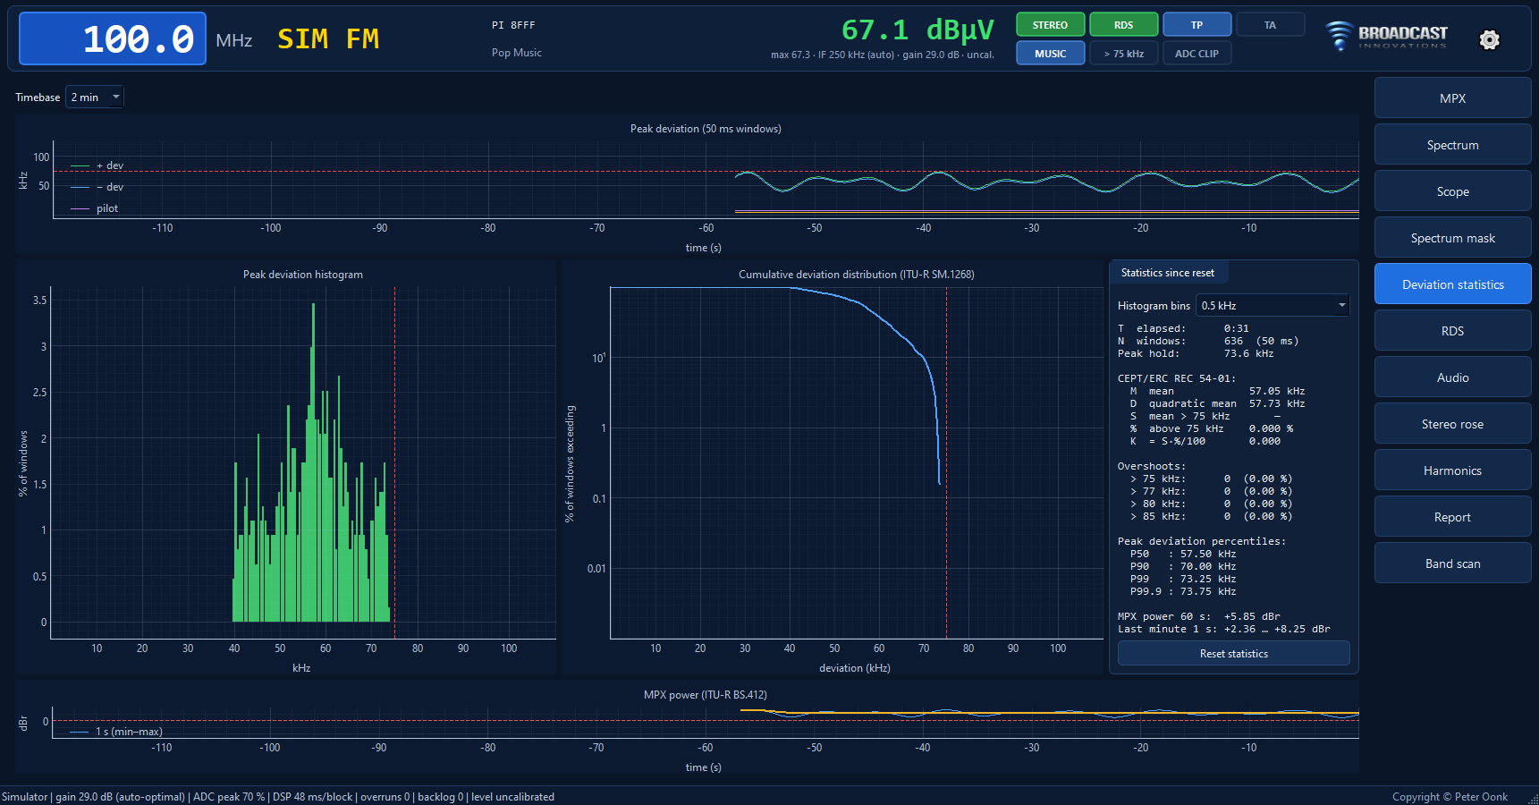Click the ADC peak 70 % status entry
The height and width of the screenshot is (805, 1539).
(x=229, y=797)
